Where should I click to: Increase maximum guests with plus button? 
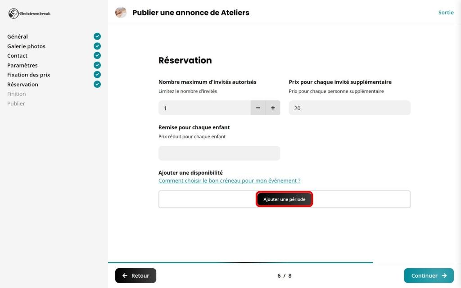[x=273, y=108]
